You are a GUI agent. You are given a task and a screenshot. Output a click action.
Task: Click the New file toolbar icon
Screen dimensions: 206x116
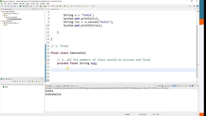(x=2, y=6)
